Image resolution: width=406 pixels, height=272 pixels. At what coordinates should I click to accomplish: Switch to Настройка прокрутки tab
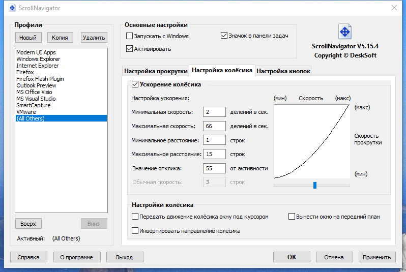click(156, 71)
